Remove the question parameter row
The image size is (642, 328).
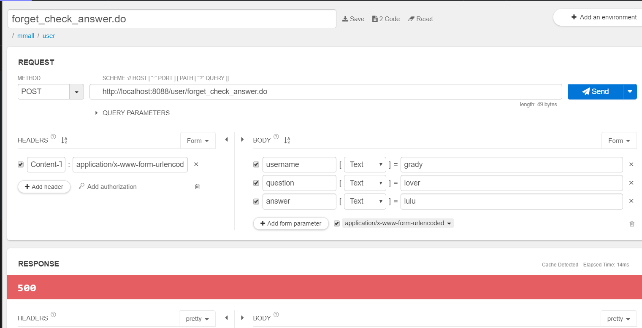[x=631, y=183]
